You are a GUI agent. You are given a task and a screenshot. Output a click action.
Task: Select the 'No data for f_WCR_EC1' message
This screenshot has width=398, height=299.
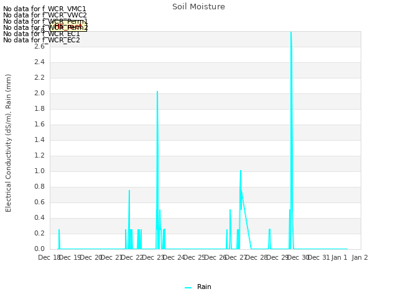tap(42, 34)
